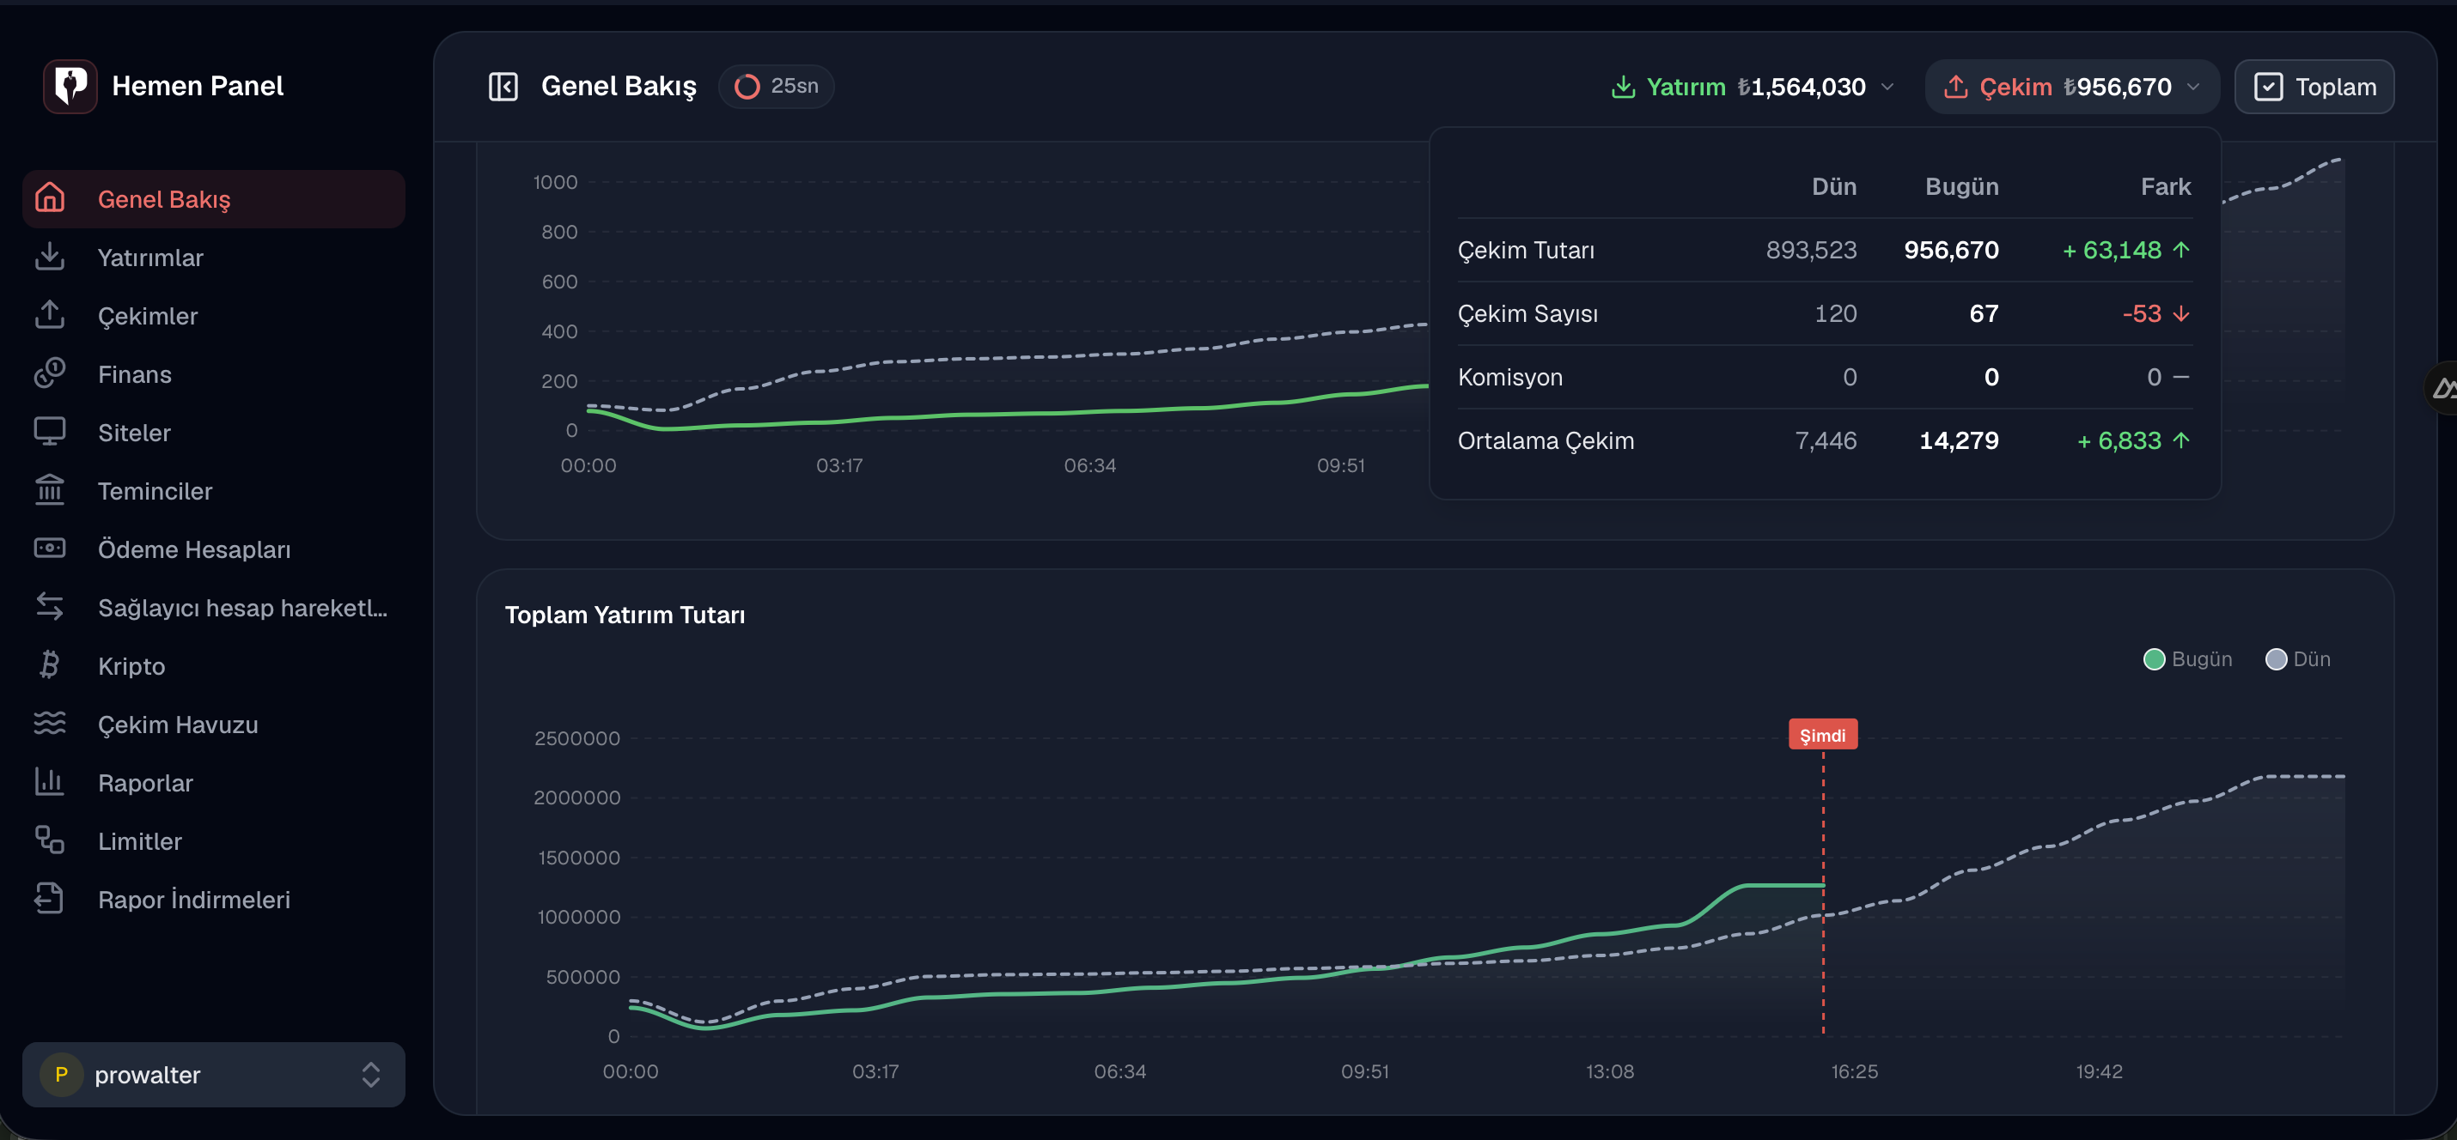Image resolution: width=2457 pixels, height=1140 pixels.
Task: Click the waves icon beside Çekim Havuzu
Action: (x=50, y=724)
